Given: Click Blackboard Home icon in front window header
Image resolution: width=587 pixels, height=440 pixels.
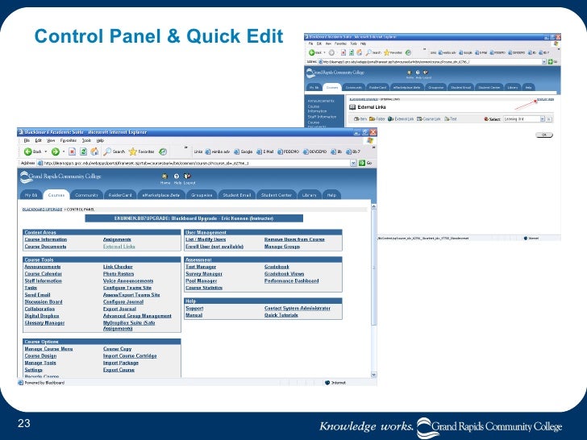Looking at the screenshot, I should (164, 178).
